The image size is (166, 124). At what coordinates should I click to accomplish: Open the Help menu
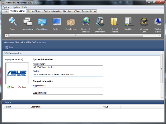point(25,7)
